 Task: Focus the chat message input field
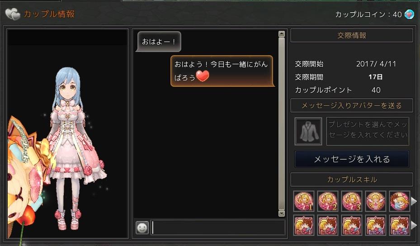click(218, 228)
